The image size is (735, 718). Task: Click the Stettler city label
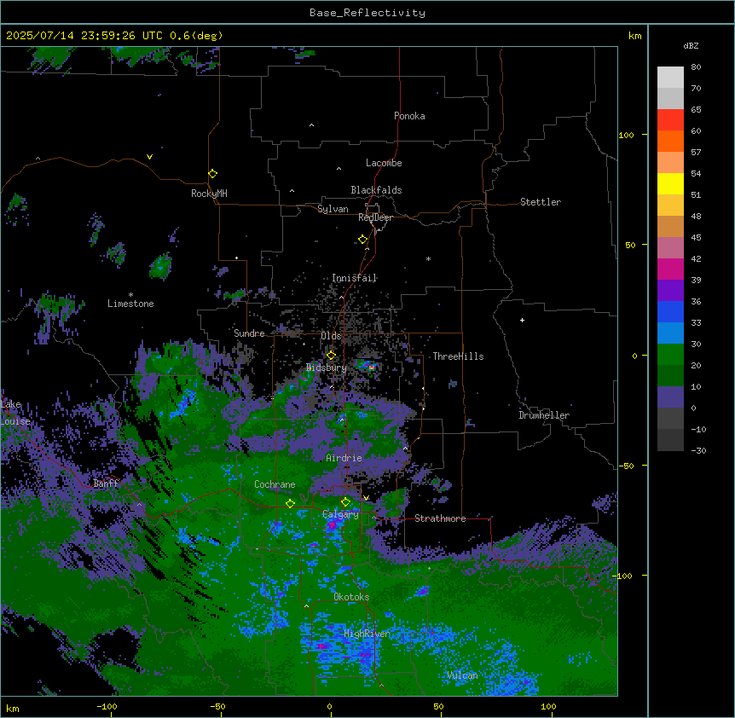point(541,202)
